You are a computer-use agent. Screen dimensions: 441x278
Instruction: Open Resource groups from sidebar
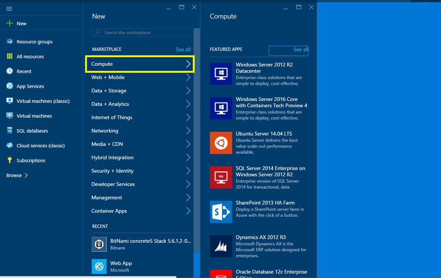(34, 42)
